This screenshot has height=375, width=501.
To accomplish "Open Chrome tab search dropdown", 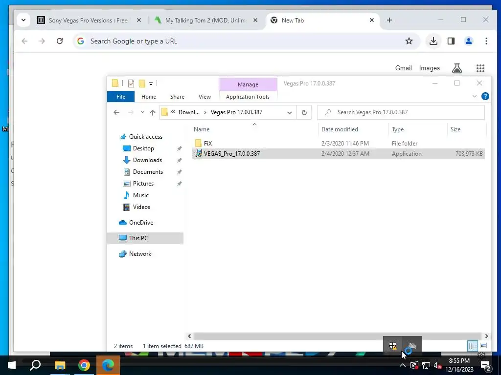I will 23,20.
